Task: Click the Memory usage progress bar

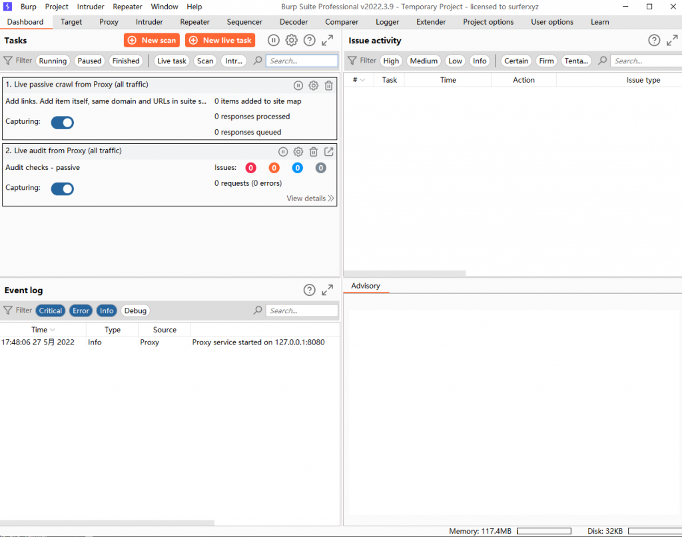Action: pos(544,531)
